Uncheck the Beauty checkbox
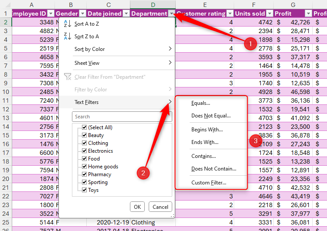 coord(84,135)
